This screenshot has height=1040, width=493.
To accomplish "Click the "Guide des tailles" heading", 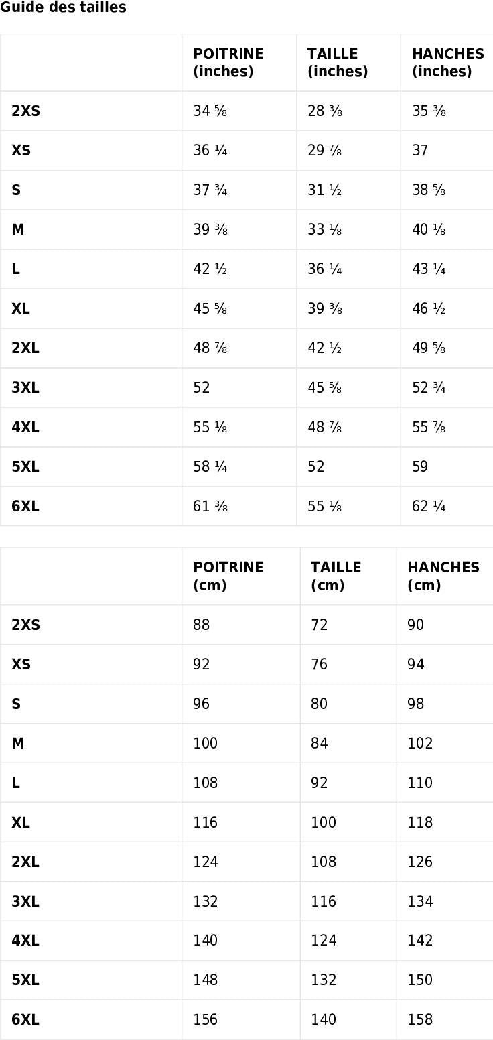I will [x=63, y=8].
